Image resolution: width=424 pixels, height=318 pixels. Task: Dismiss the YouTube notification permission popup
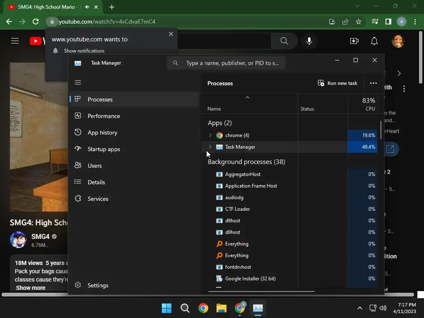point(171,34)
